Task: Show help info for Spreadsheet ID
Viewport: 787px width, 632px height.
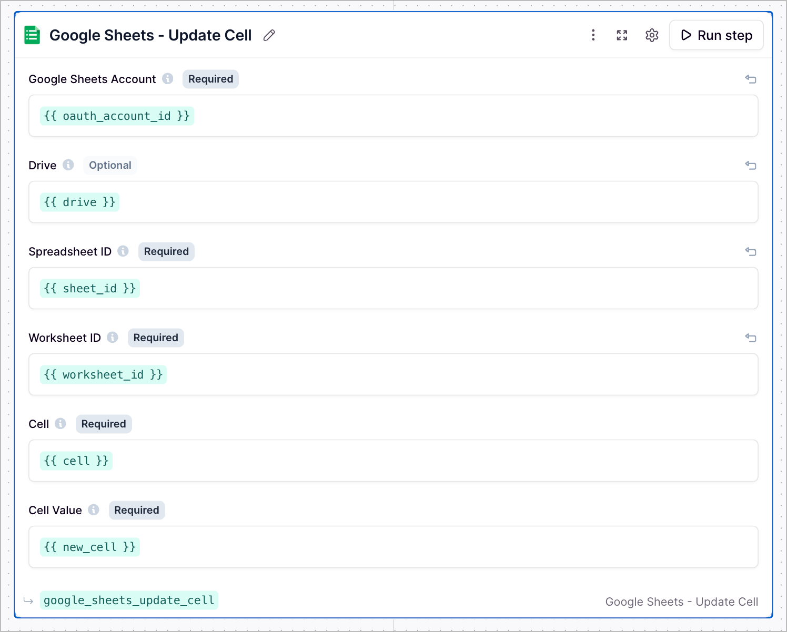Action: click(x=123, y=251)
